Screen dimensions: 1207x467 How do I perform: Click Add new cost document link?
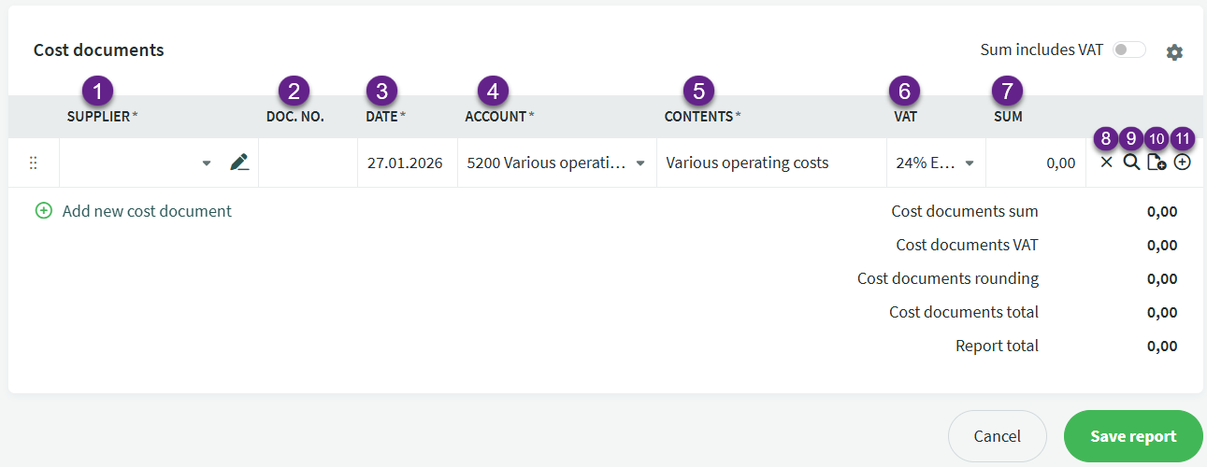(x=147, y=211)
